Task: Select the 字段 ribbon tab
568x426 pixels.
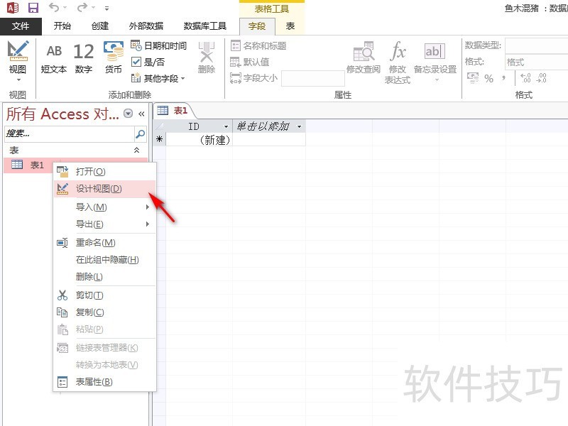Action: [257, 26]
